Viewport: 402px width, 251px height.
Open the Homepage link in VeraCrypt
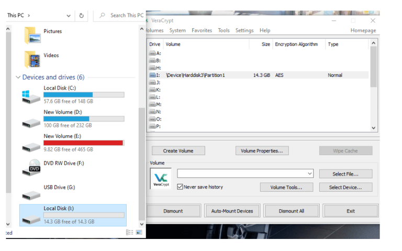[363, 30]
